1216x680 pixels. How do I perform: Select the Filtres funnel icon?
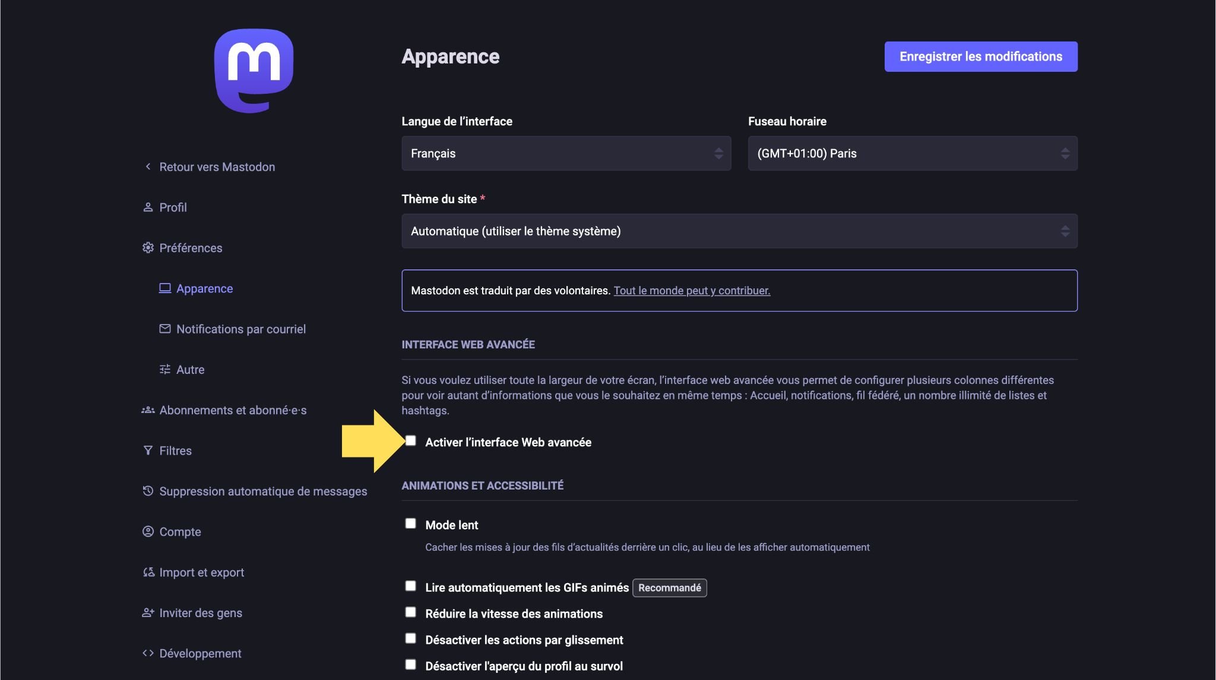(x=148, y=450)
